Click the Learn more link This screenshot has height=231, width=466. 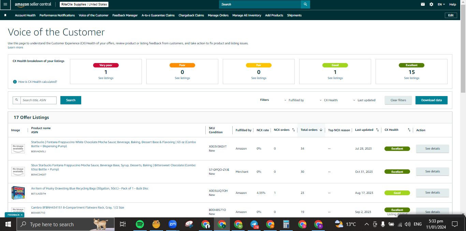point(15,47)
